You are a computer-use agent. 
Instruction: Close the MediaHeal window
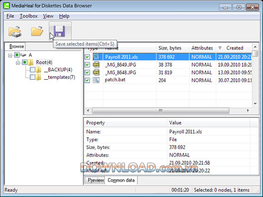pos(253,7)
